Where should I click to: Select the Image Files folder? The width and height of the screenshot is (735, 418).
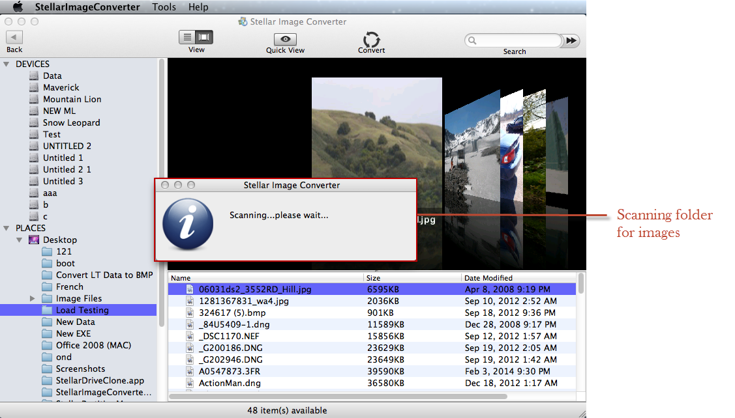(79, 299)
